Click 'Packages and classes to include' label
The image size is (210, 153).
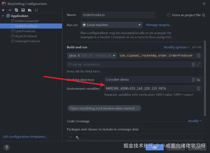[x=103, y=129]
